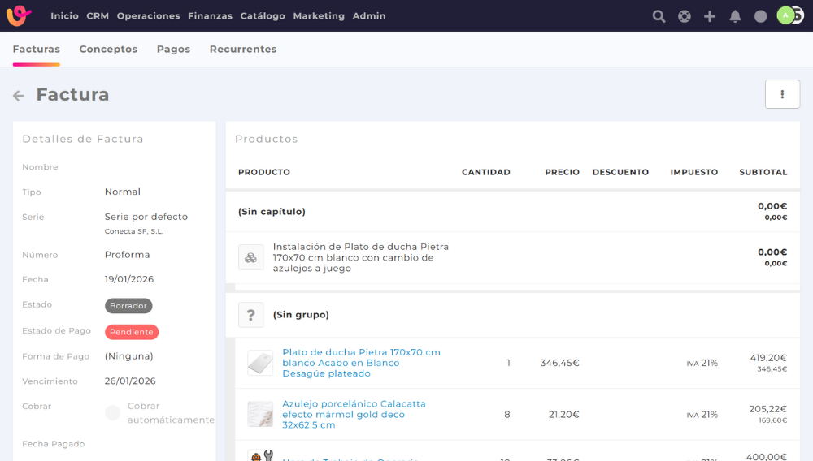Open the three-dot invoice options menu
This screenshot has height=461, width=813.
click(x=782, y=94)
